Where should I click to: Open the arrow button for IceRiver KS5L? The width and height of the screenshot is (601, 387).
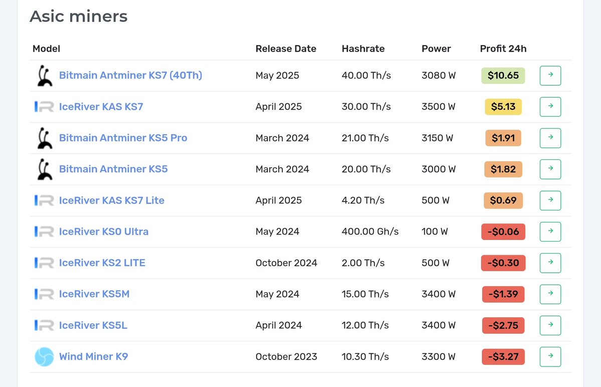click(x=550, y=325)
